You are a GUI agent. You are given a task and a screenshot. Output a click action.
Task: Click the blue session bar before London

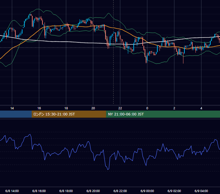click(x=16, y=114)
